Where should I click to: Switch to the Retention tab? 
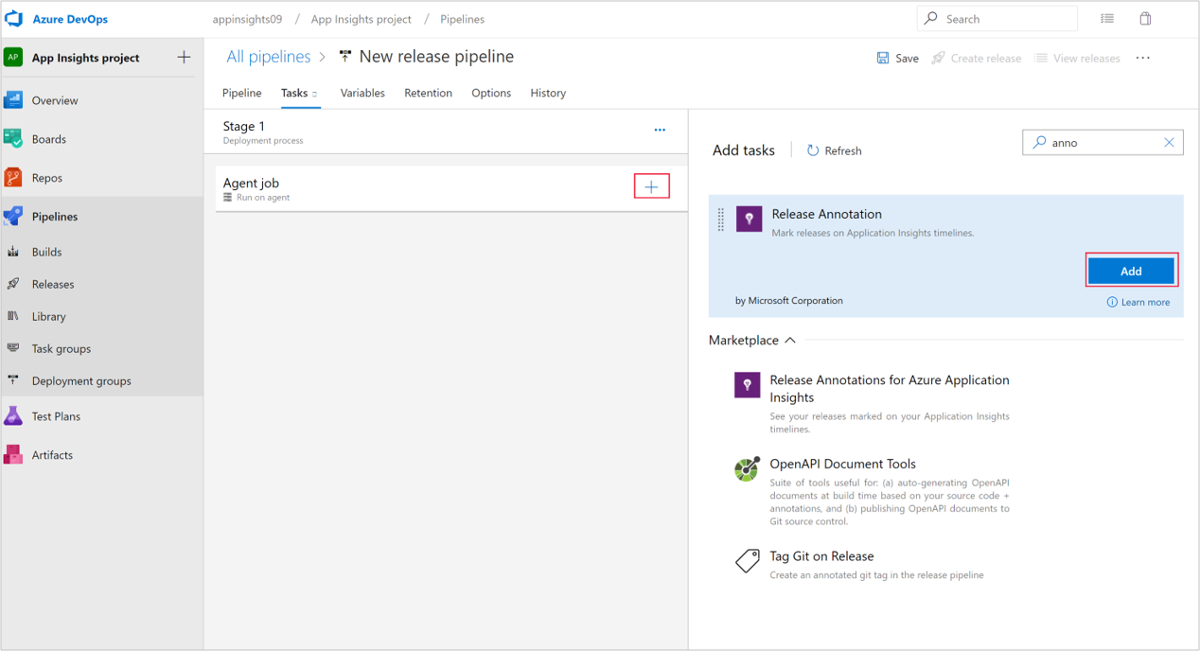pyautogui.click(x=428, y=93)
